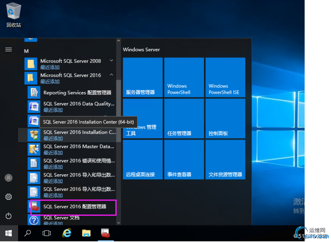
Task: Select Microsoft SQL Server 2008 label
Action: [71, 61]
